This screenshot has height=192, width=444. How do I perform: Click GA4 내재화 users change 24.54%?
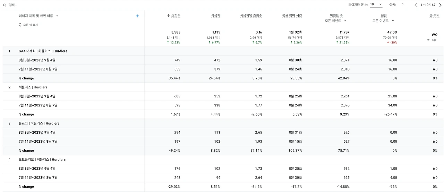tap(214, 78)
